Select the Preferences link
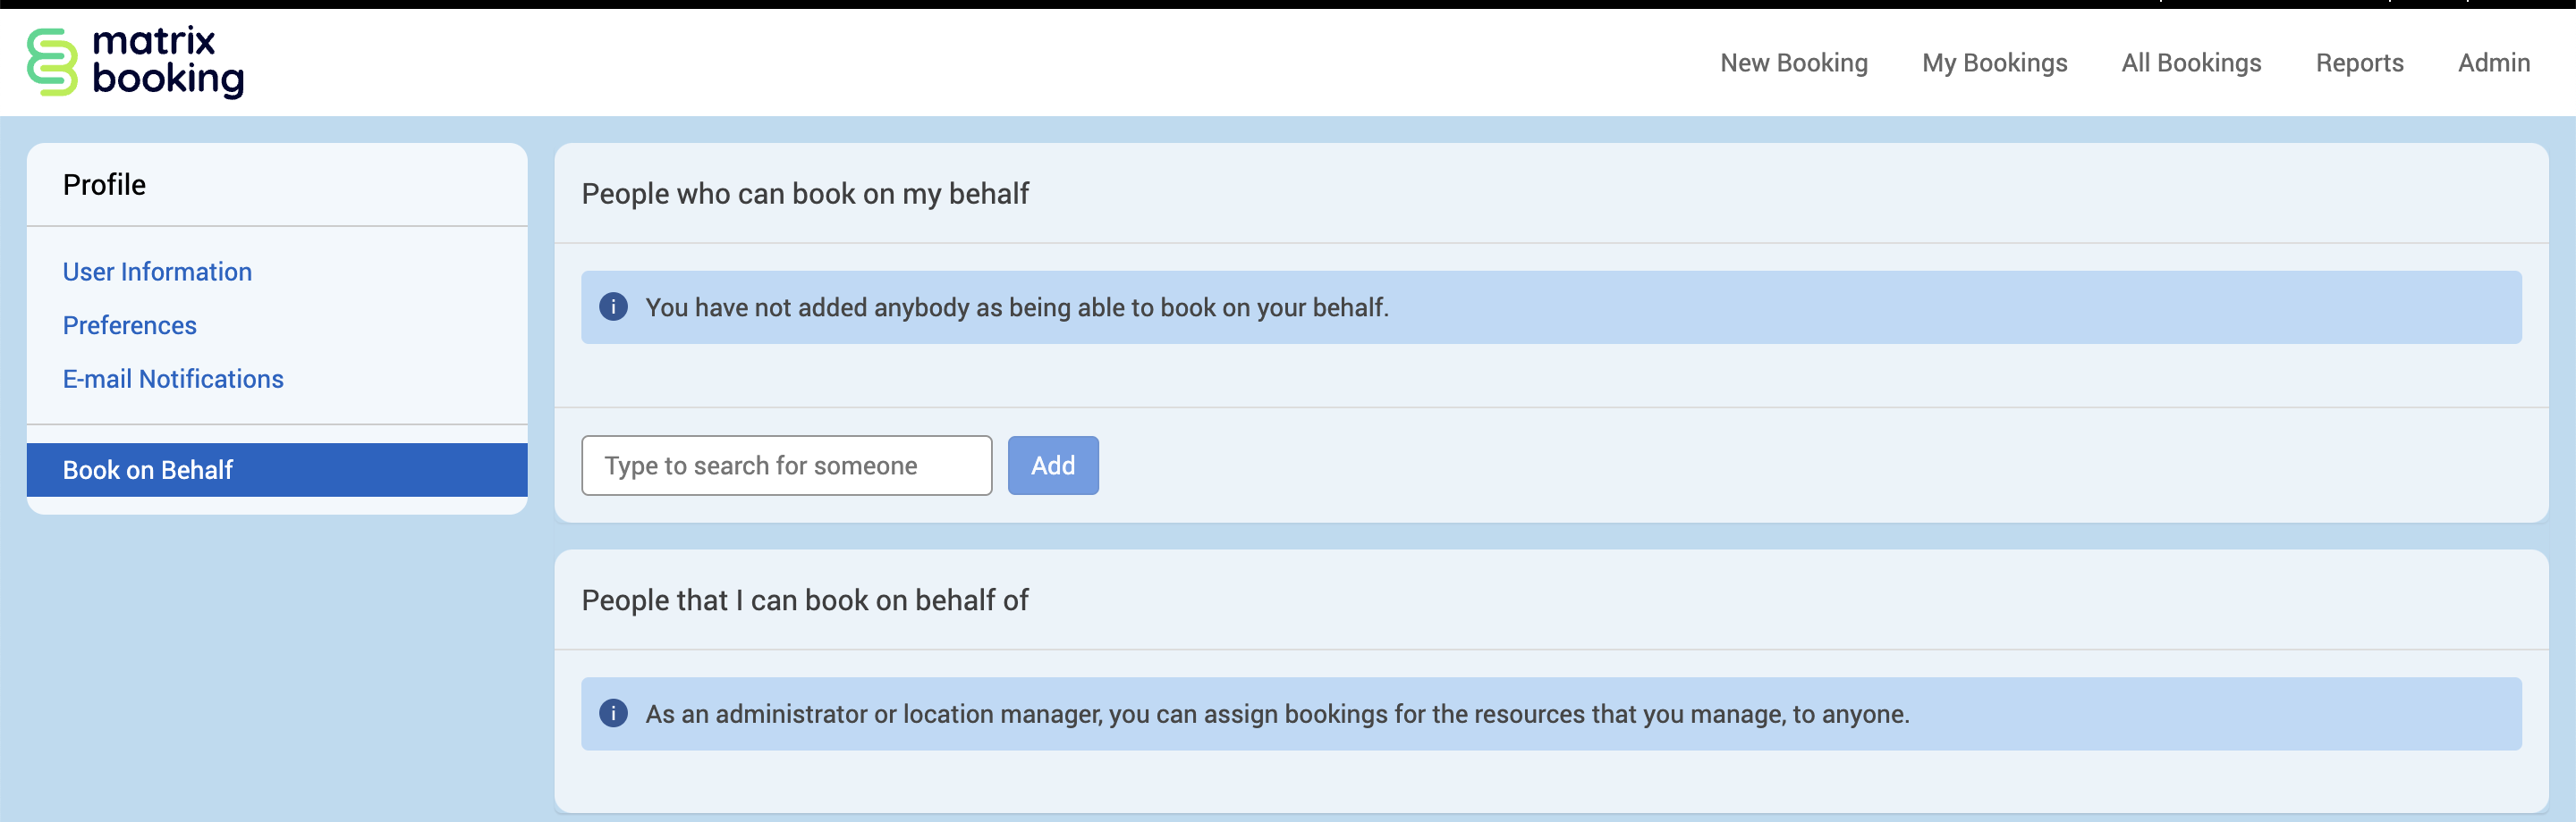Viewport: 2576px width, 822px height. pyautogui.click(x=130, y=325)
